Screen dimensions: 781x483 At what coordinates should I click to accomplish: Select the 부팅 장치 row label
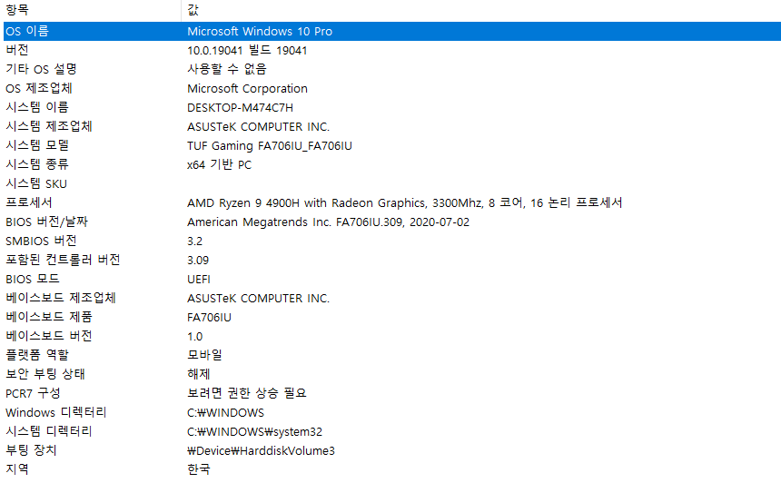point(31,450)
